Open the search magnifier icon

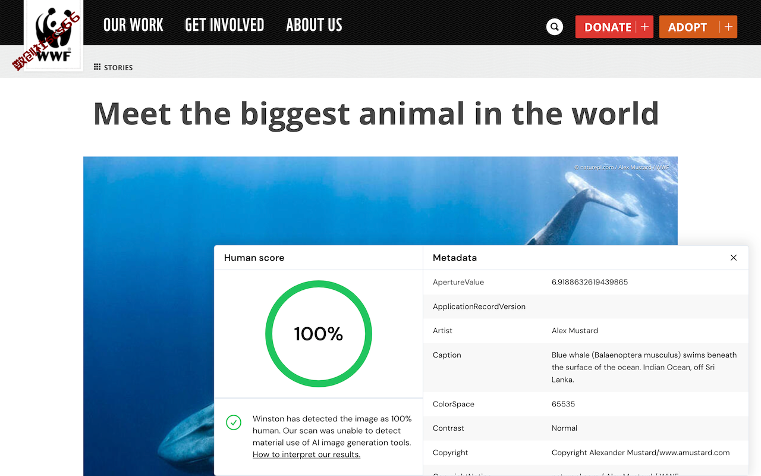tap(555, 27)
